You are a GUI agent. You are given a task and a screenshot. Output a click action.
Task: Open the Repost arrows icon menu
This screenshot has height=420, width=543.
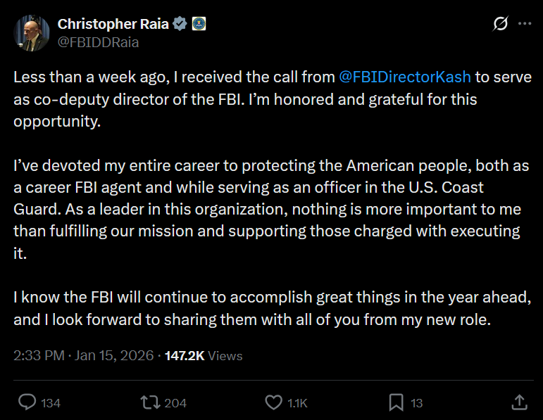(149, 402)
